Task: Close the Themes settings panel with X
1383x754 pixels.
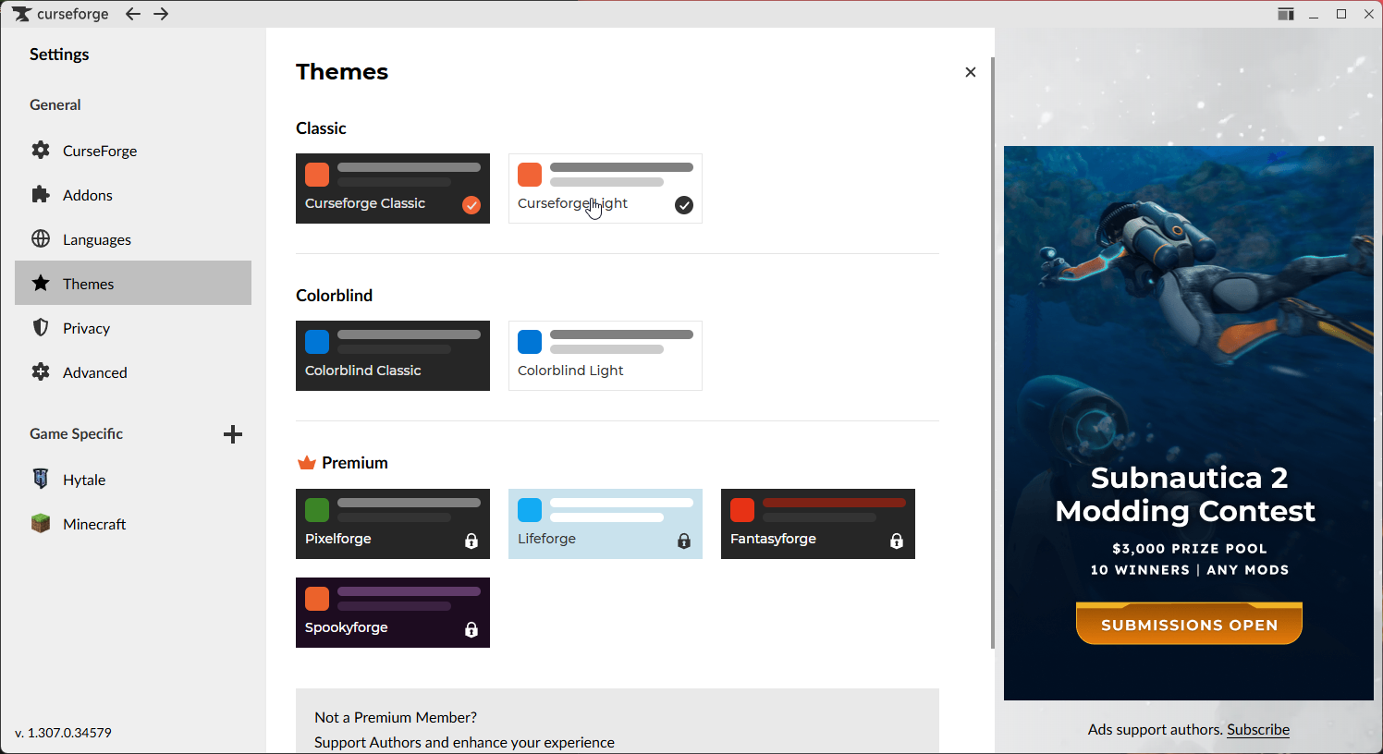Action: [x=971, y=72]
